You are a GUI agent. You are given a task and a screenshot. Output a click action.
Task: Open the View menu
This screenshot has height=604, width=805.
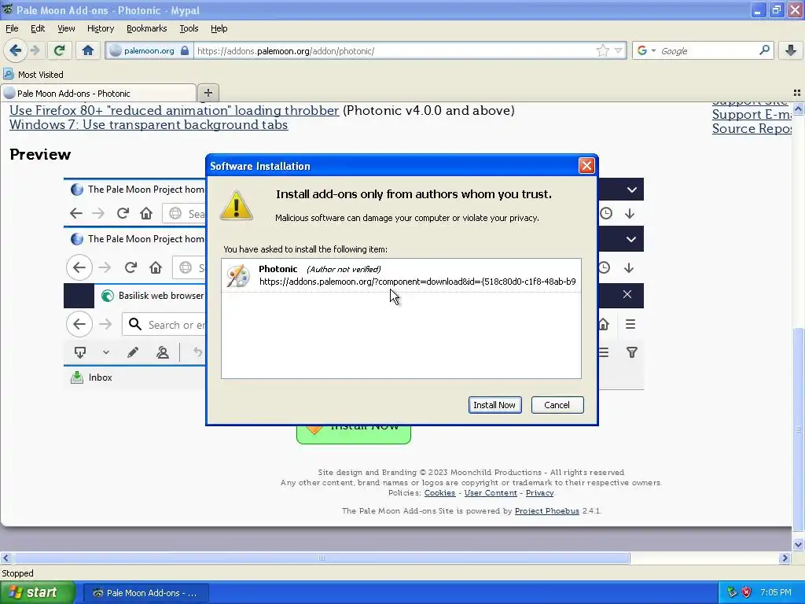click(x=66, y=28)
